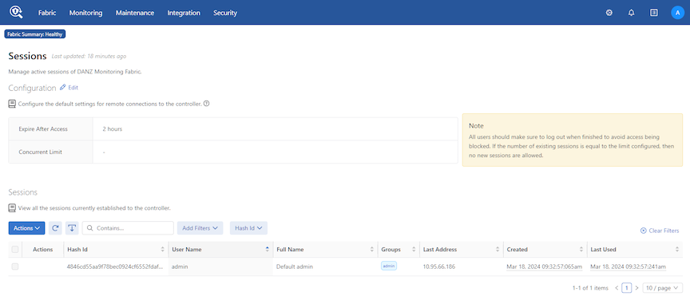Open the Fabric menu
This screenshot has width=690, height=300.
(x=47, y=13)
